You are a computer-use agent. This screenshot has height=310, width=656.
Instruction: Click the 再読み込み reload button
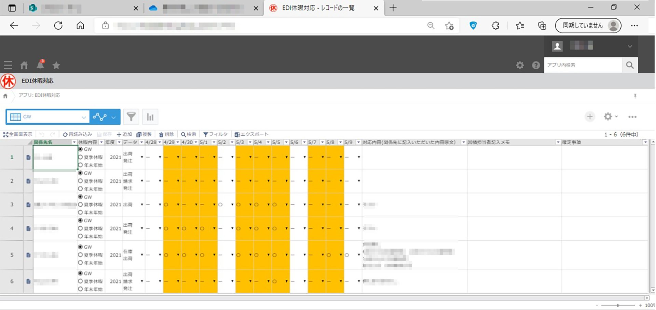78,134
